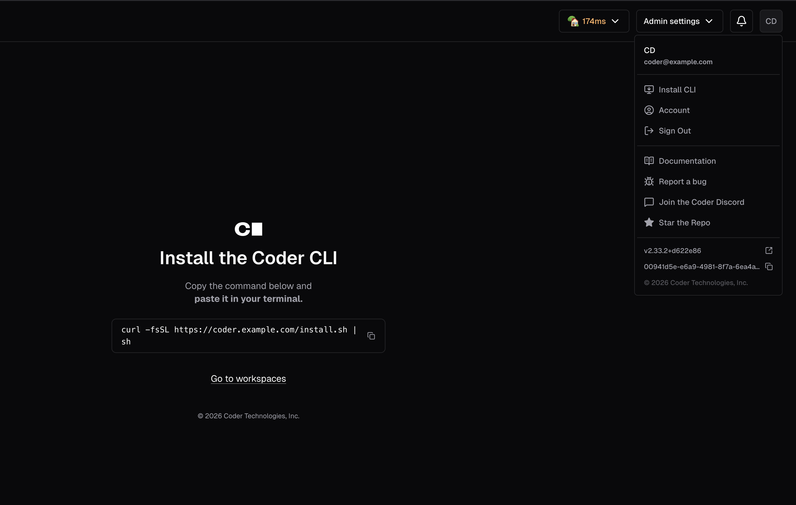Open the Account menu entry
The height and width of the screenshot is (505, 796).
tap(708, 110)
